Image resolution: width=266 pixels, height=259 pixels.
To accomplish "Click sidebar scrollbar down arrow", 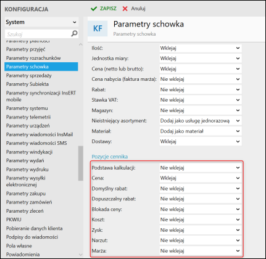I will [x=81, y=255].
